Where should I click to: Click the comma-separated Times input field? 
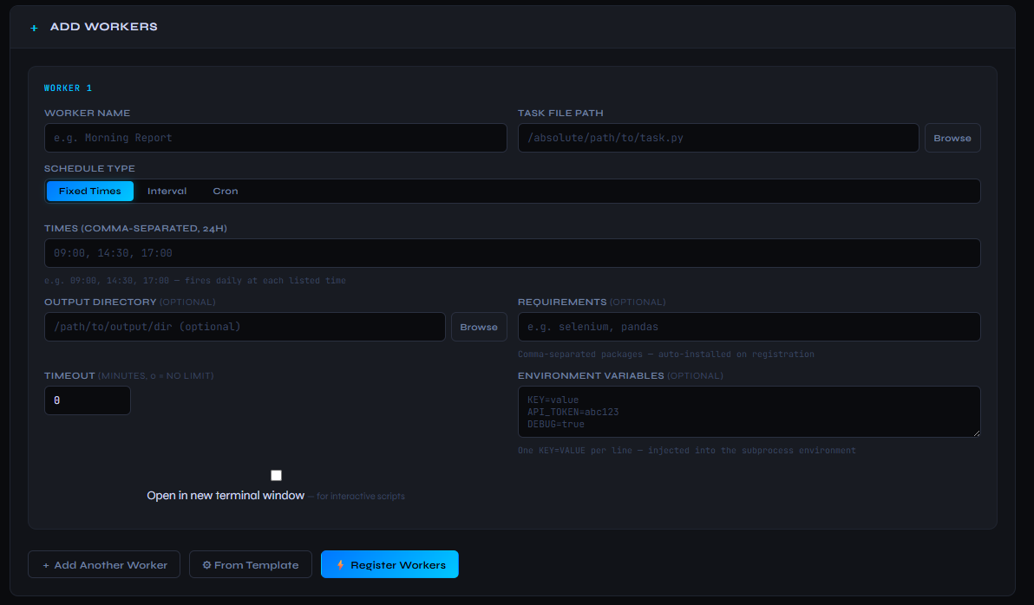coord(513,253)
